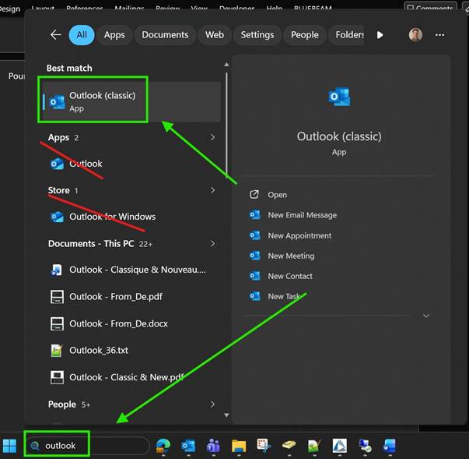Select Outlook for Windows store result
This screenshot has width=469, height=459.
tap(103, 217)
